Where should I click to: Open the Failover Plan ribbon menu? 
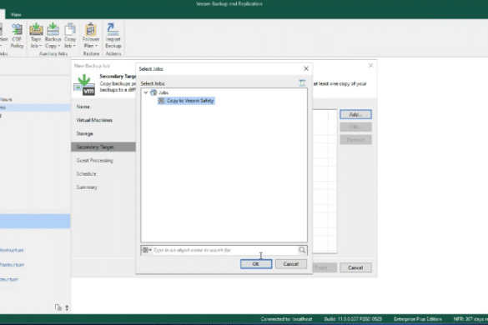coord(91,36)
